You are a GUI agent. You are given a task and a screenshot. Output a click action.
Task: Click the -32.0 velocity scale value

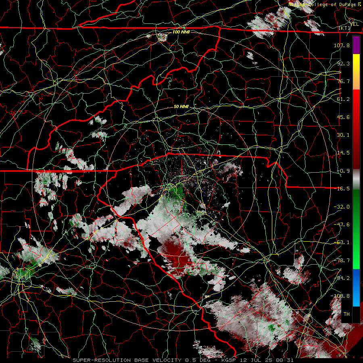coord(342,207)
